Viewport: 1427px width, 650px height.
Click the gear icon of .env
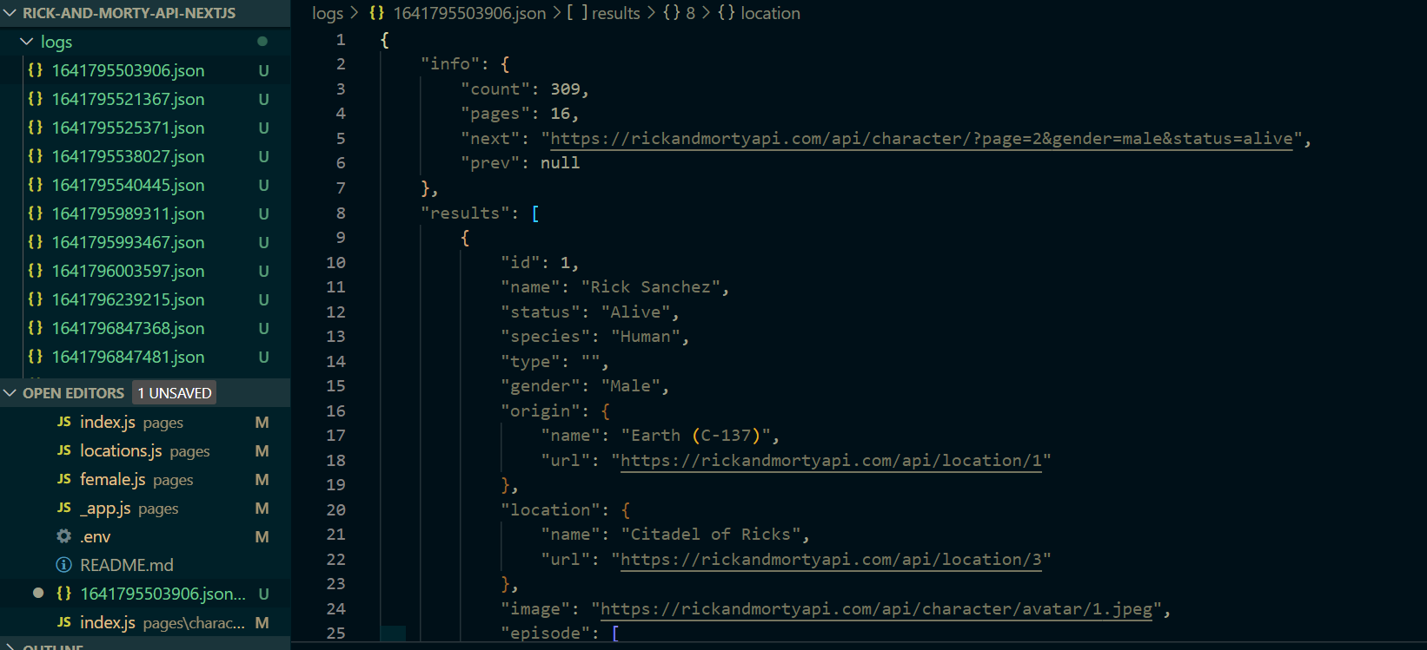pos(63,536)
